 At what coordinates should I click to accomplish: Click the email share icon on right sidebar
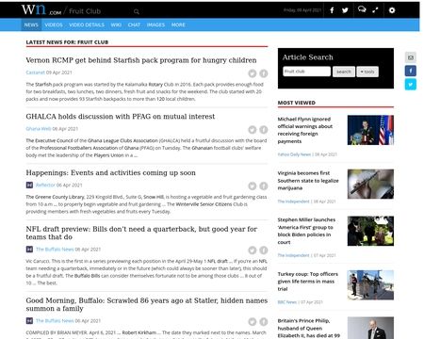click(x=411, y=57)
